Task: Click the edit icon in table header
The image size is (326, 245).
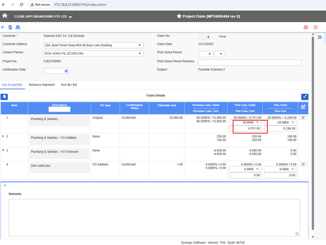Action: click(x=303, y=107)
